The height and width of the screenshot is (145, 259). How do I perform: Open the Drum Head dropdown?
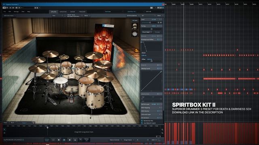tap(146, 32)
